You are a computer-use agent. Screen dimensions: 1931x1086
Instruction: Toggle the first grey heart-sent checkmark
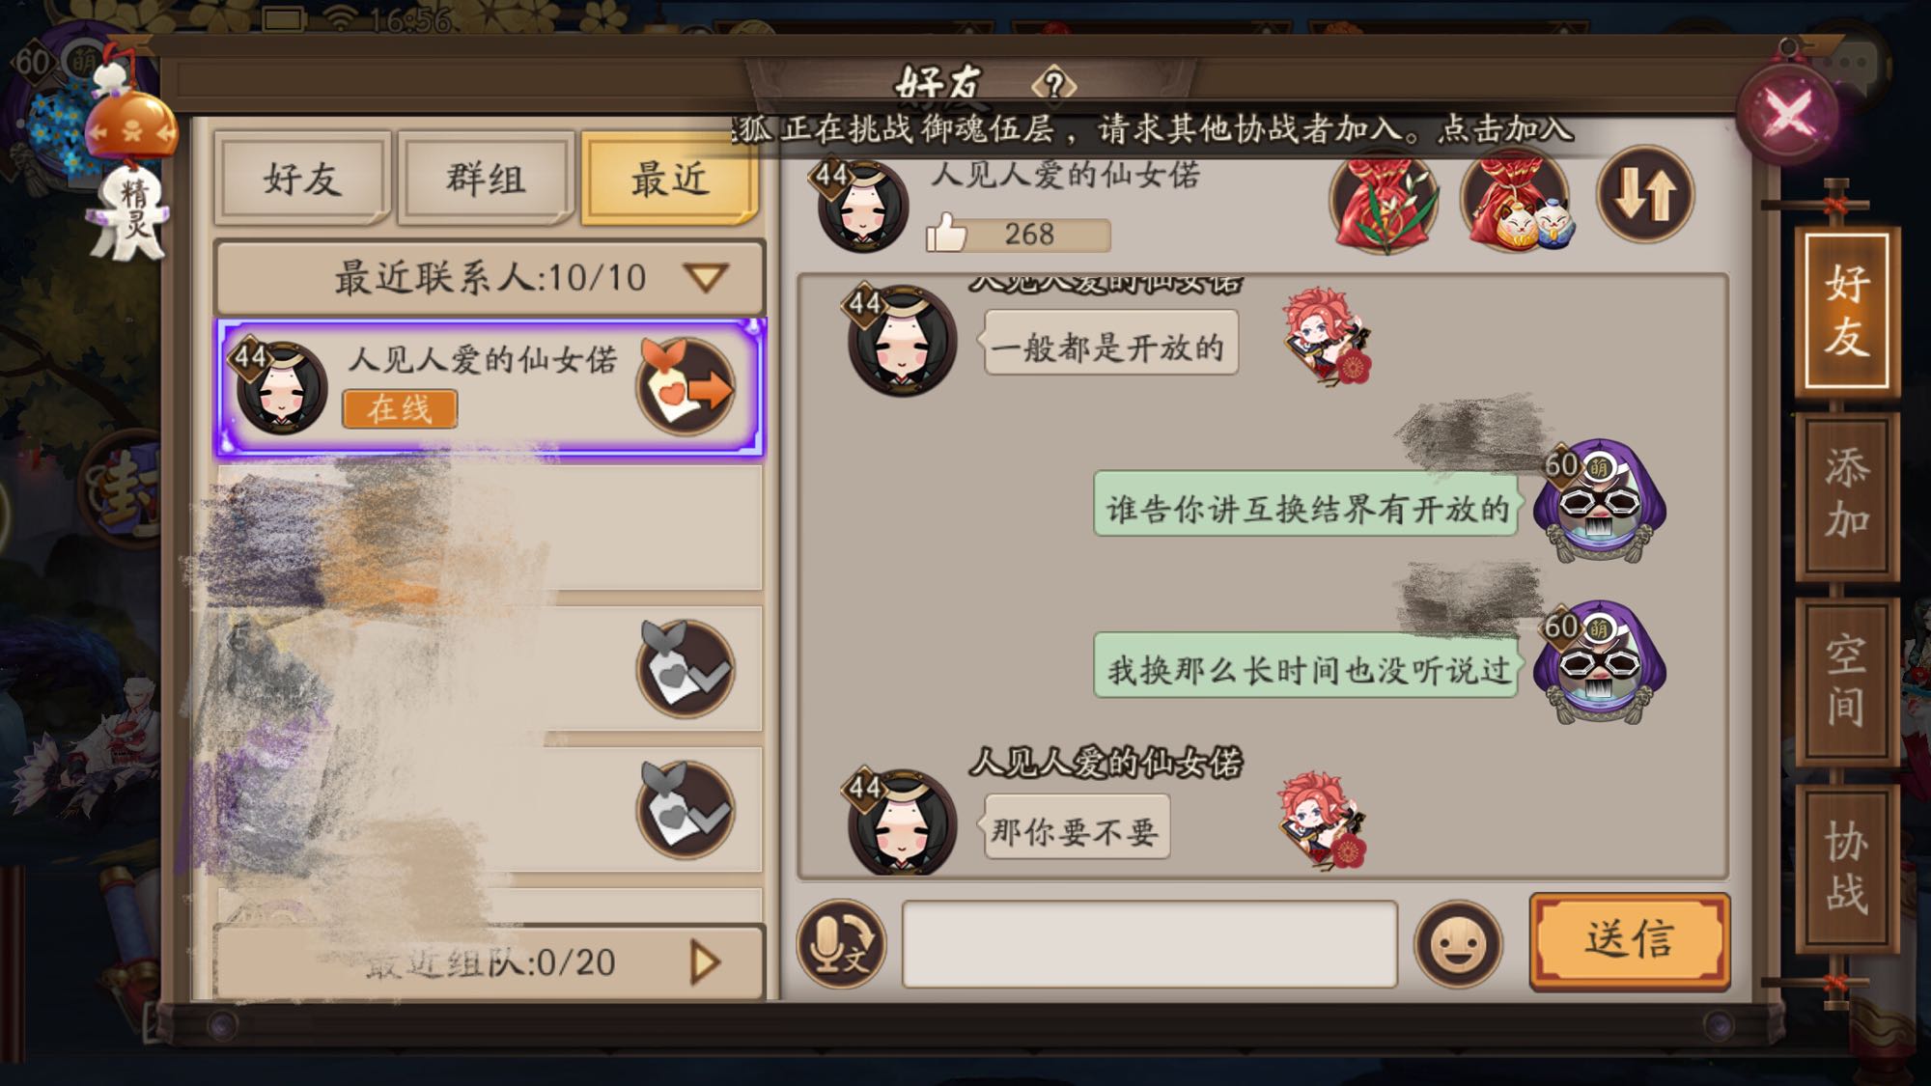pyautogui.click(x=686, y=668)
